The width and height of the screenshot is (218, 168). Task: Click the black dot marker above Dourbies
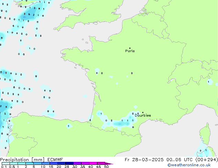click(143, 112)
